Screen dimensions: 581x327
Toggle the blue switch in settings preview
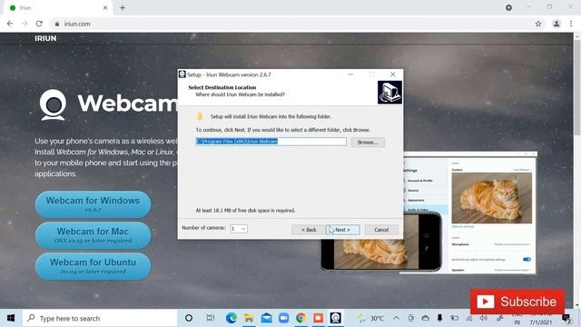click(x=527, y=260)
